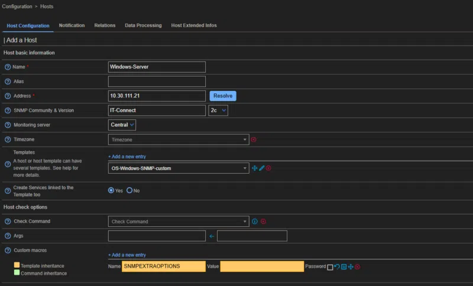Click the blue arrow between Args fields

pyautogui.click(x=212, y=236)
